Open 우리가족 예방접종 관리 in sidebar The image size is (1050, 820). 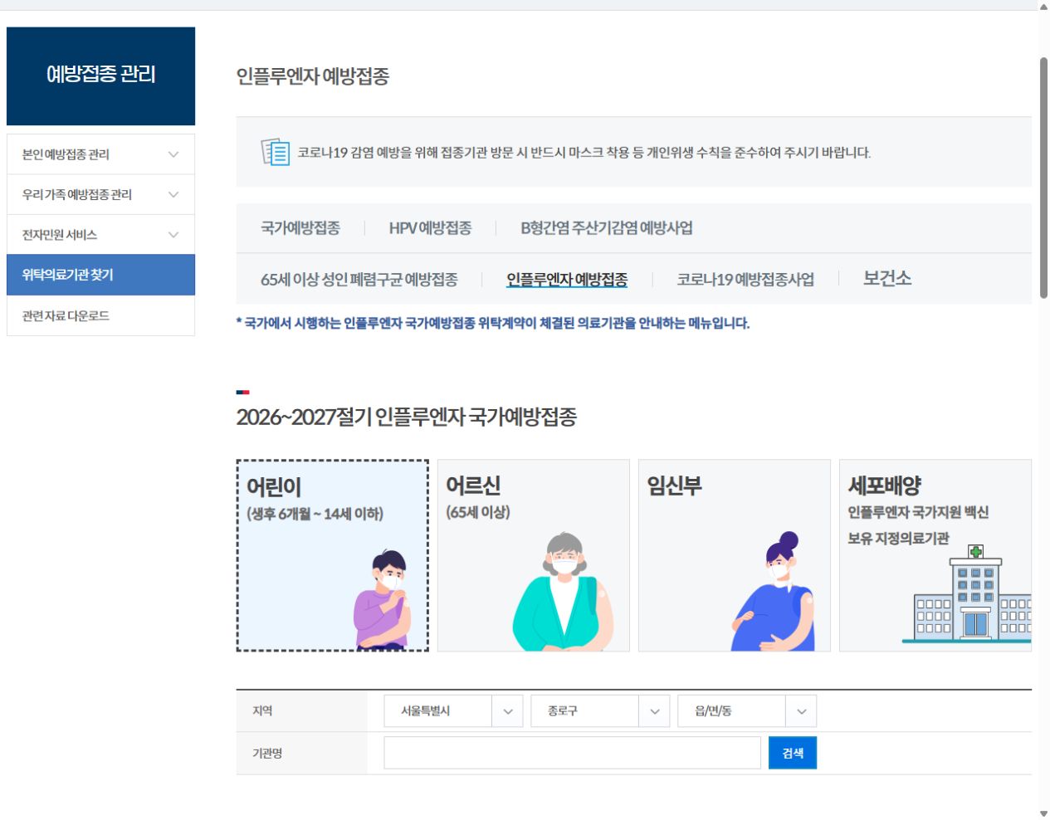coord(100,194)
